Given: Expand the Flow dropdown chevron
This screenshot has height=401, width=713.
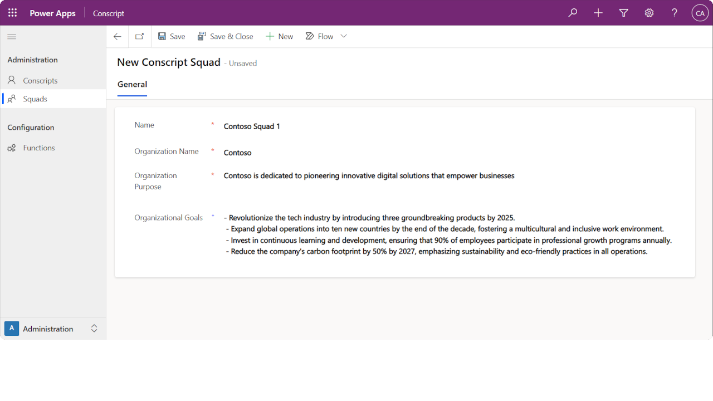Looking at the screenshot, I should click(344, 36).
